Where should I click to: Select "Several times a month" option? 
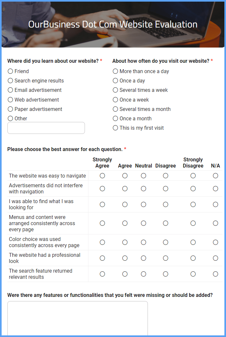[x=115, y=109]
